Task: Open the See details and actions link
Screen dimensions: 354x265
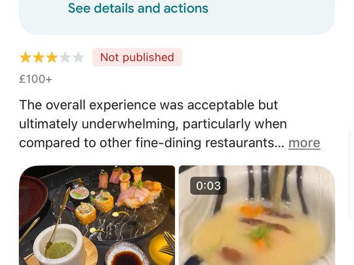Action: pyautogui.click(x=138, y=9)
